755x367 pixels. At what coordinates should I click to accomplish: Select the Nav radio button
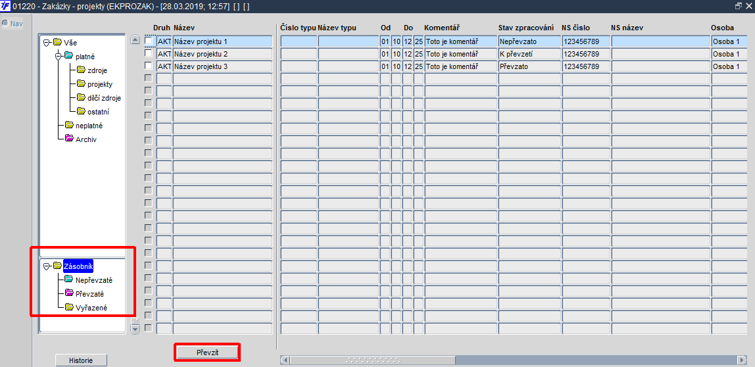pyautogui.click(x=5, y=23)
